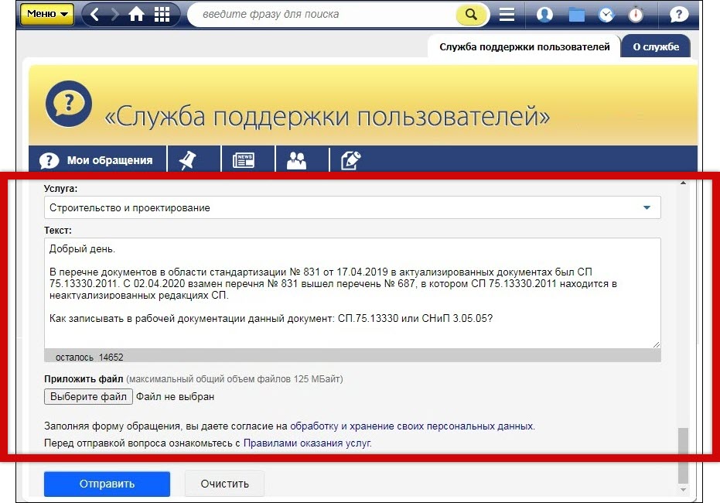Open the News newspaper icon tab
720x503 pixels.
tap(243, 160)
